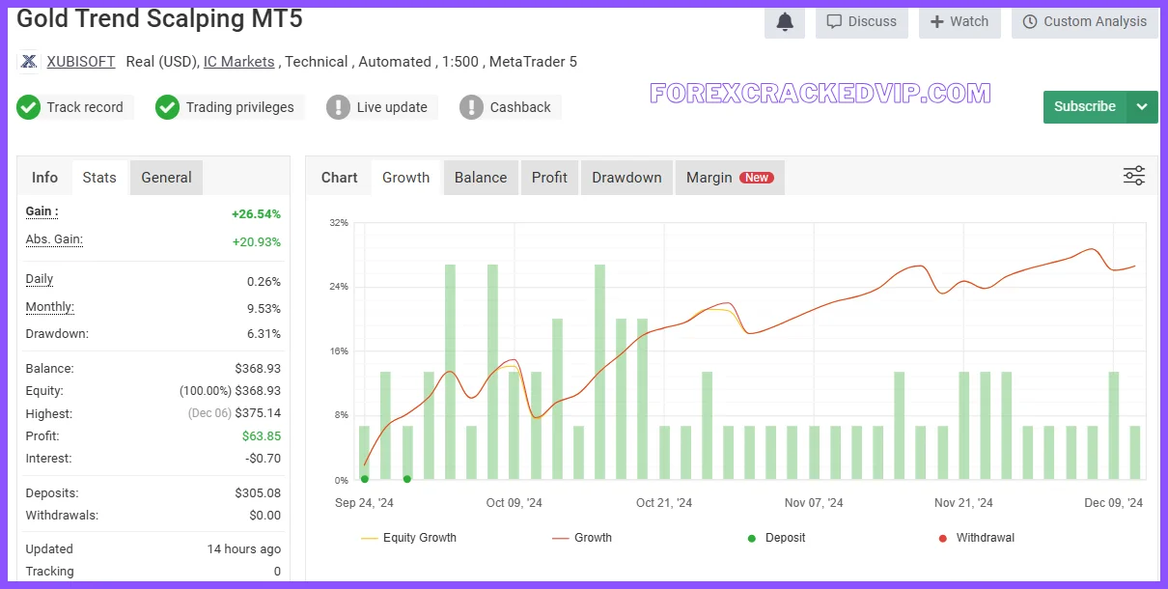This screenshot has width=1168, height=589.
Task: Click the red New badge on Margin
Action: coord(757,178)
